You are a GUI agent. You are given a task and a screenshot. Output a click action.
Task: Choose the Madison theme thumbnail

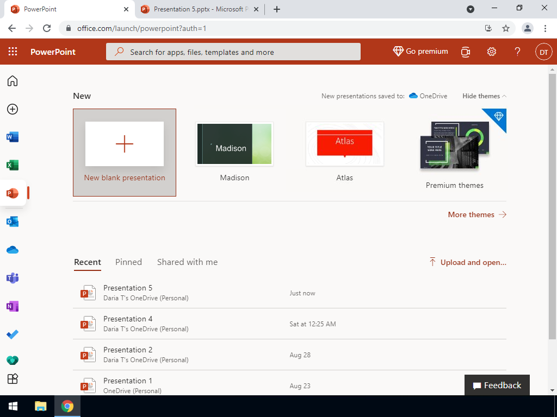point(234,144)
